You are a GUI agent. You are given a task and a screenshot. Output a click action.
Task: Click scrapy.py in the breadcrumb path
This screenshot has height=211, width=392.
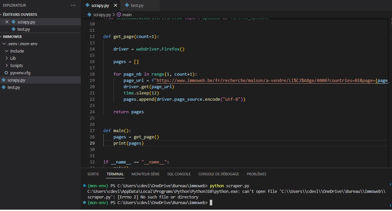pyautogui.click(x=102, y=15)
